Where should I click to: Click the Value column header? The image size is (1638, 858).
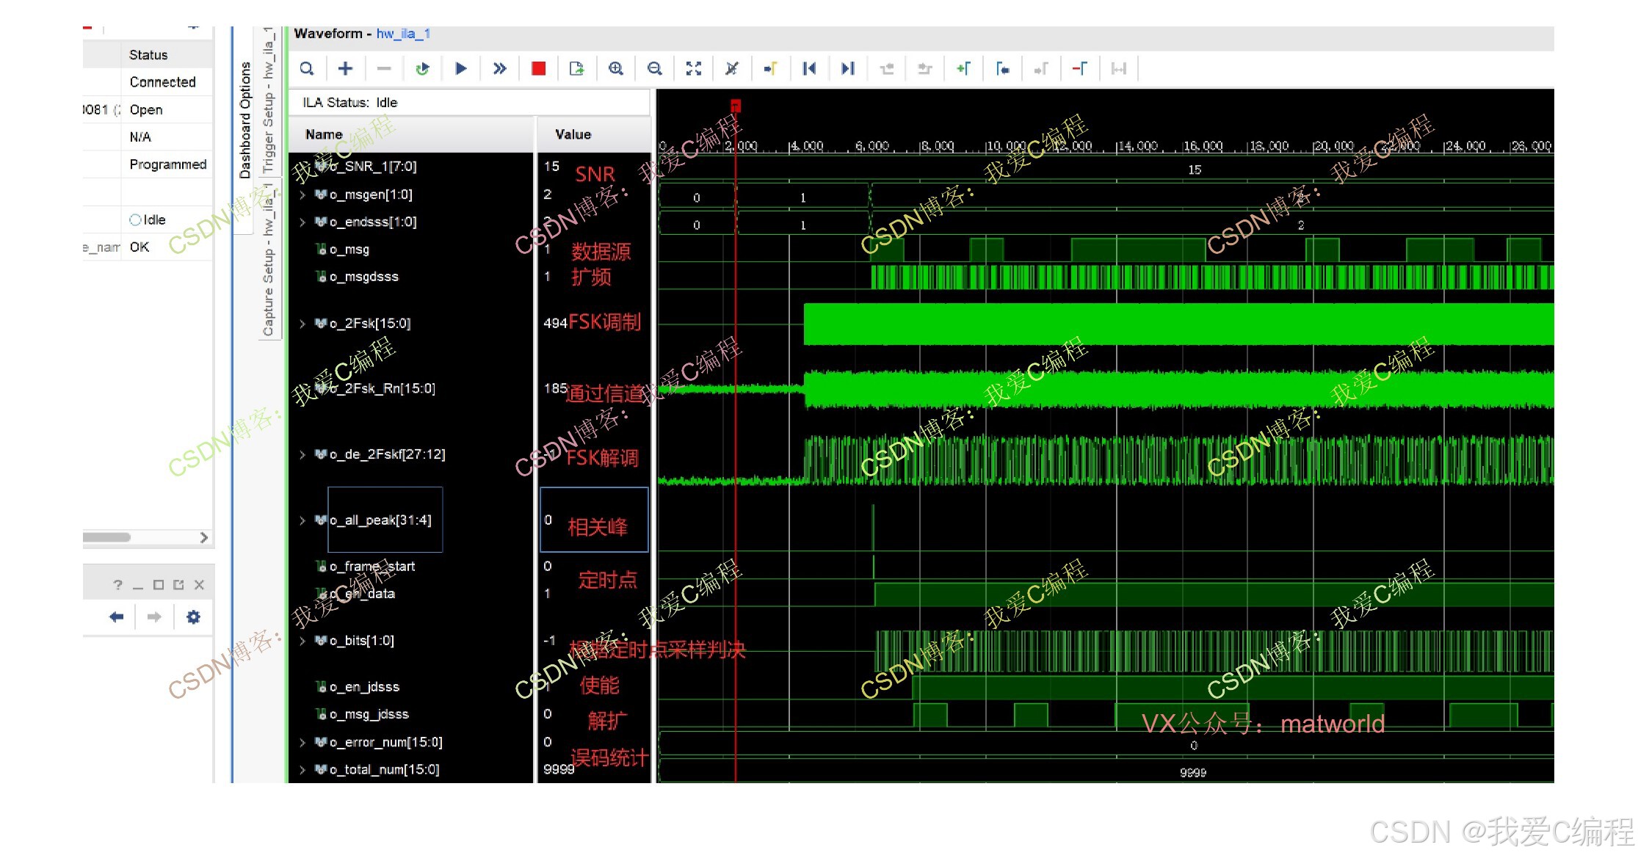pos(573,134)
